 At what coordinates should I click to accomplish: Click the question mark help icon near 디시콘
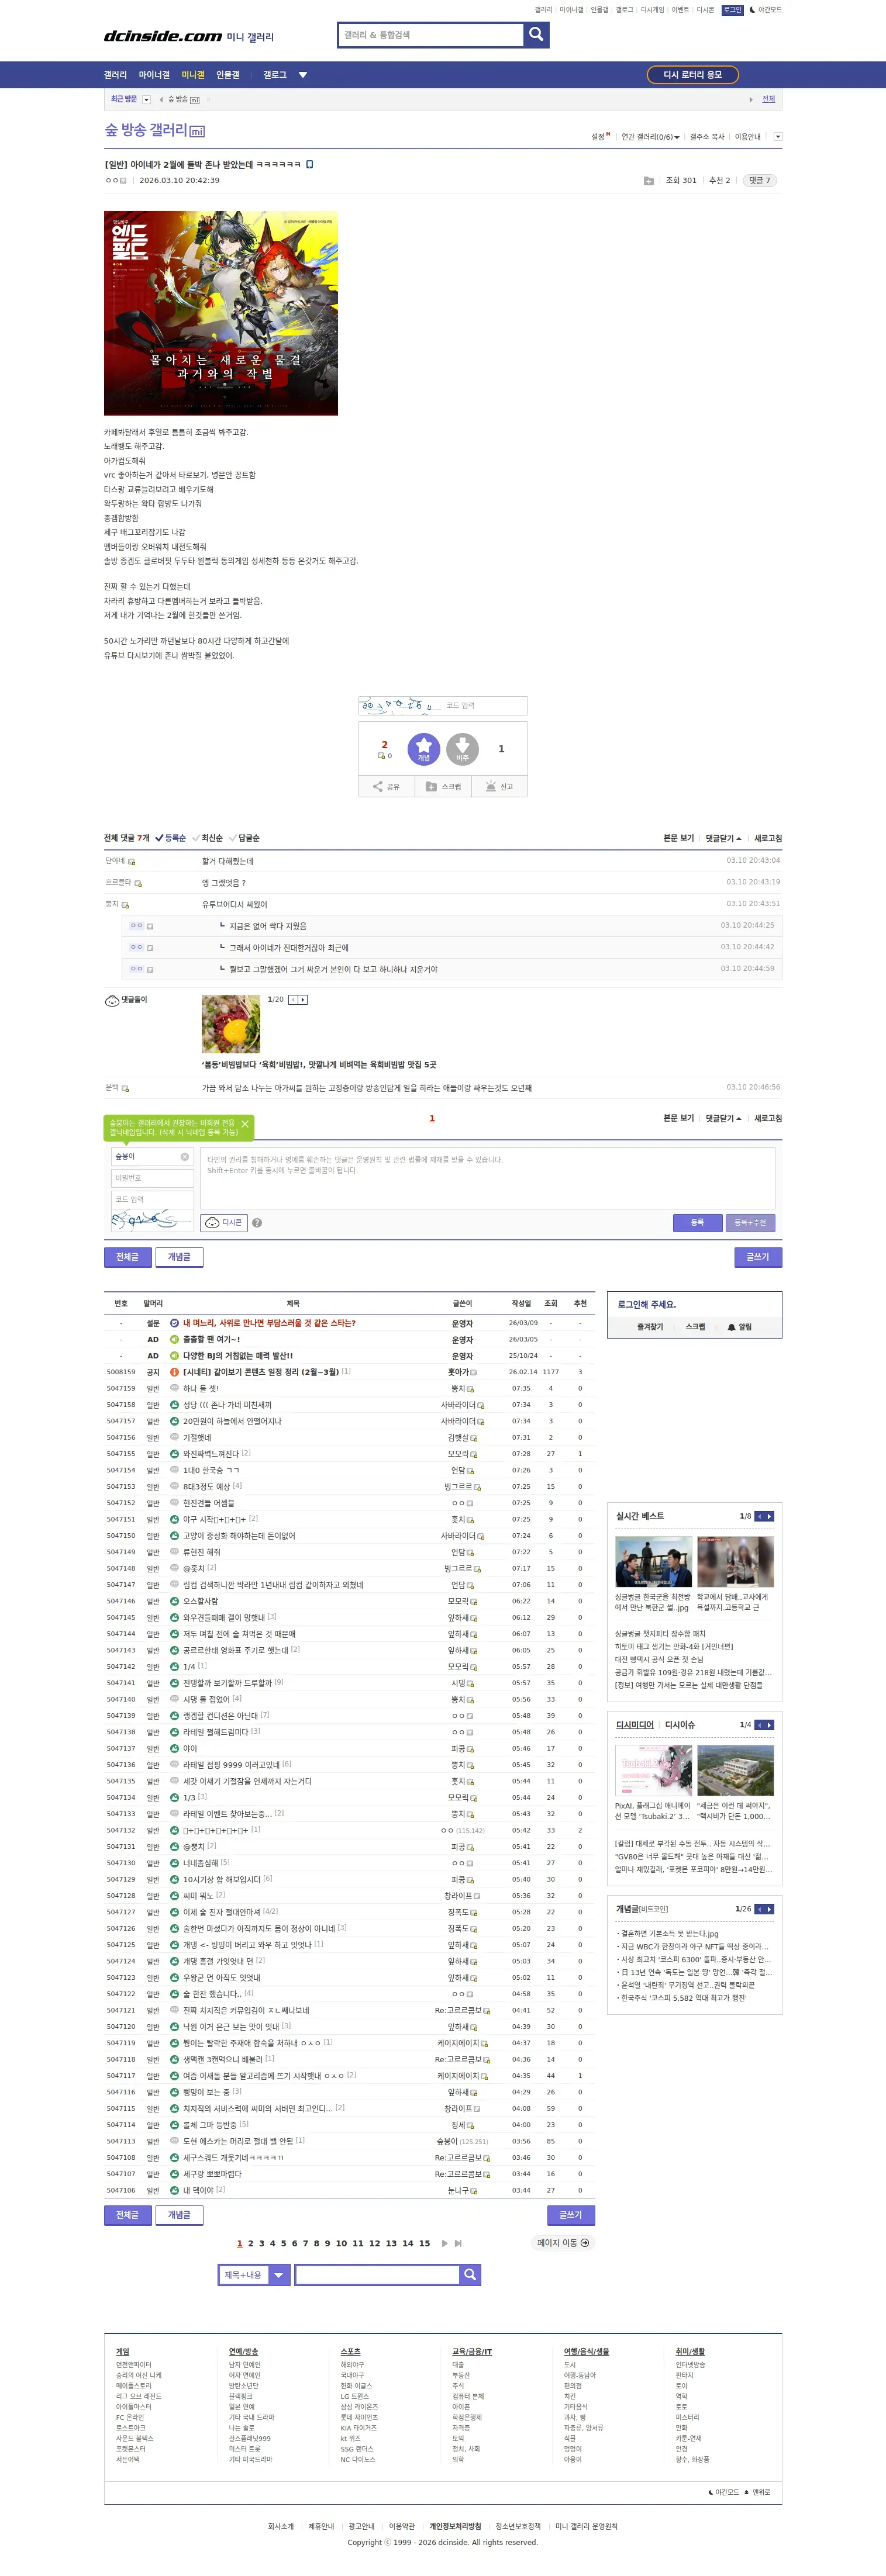[x=257, y=1223]
